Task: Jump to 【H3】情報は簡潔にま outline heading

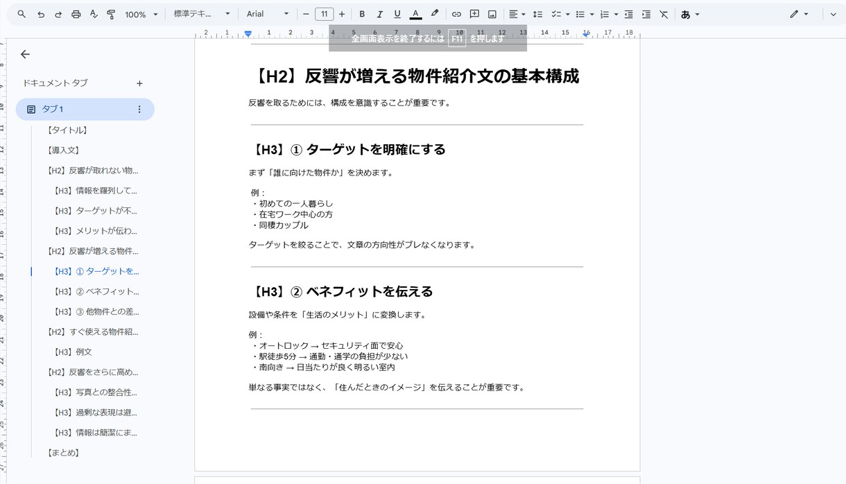Action: (96, 432)
